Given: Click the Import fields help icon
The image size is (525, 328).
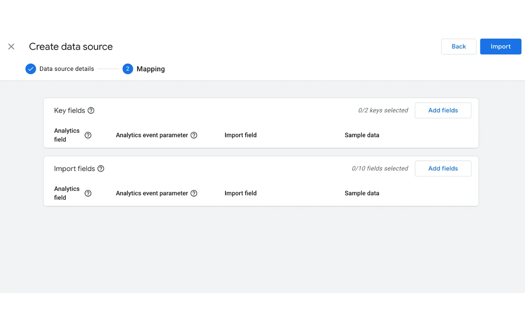Looking at the screenshot, I should click(101, 169).
